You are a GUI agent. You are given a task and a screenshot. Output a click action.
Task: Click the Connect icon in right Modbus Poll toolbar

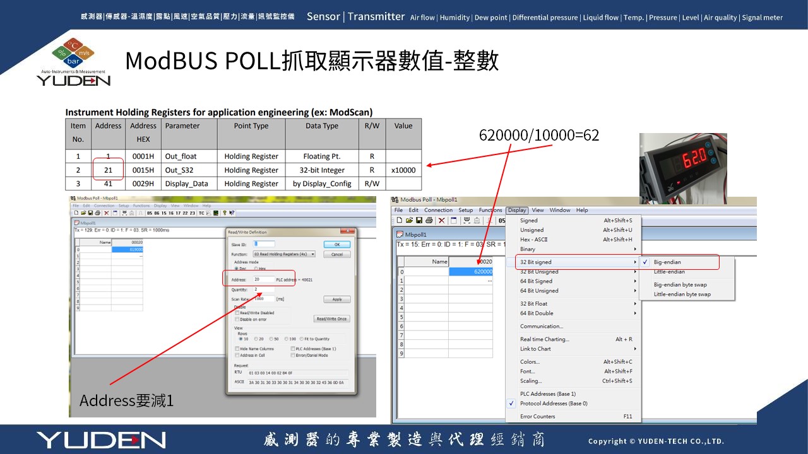tap(466, 221)
